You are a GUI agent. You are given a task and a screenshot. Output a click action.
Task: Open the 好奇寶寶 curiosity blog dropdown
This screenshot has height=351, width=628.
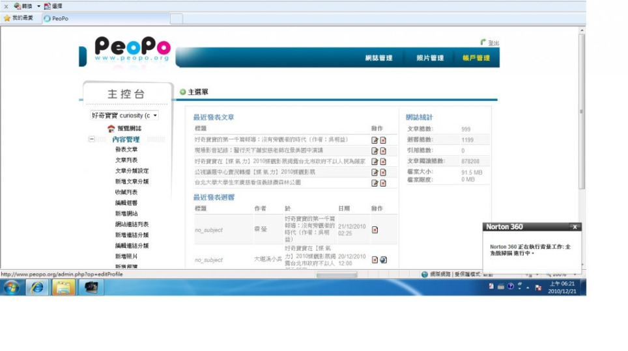(x=155, y=116)
